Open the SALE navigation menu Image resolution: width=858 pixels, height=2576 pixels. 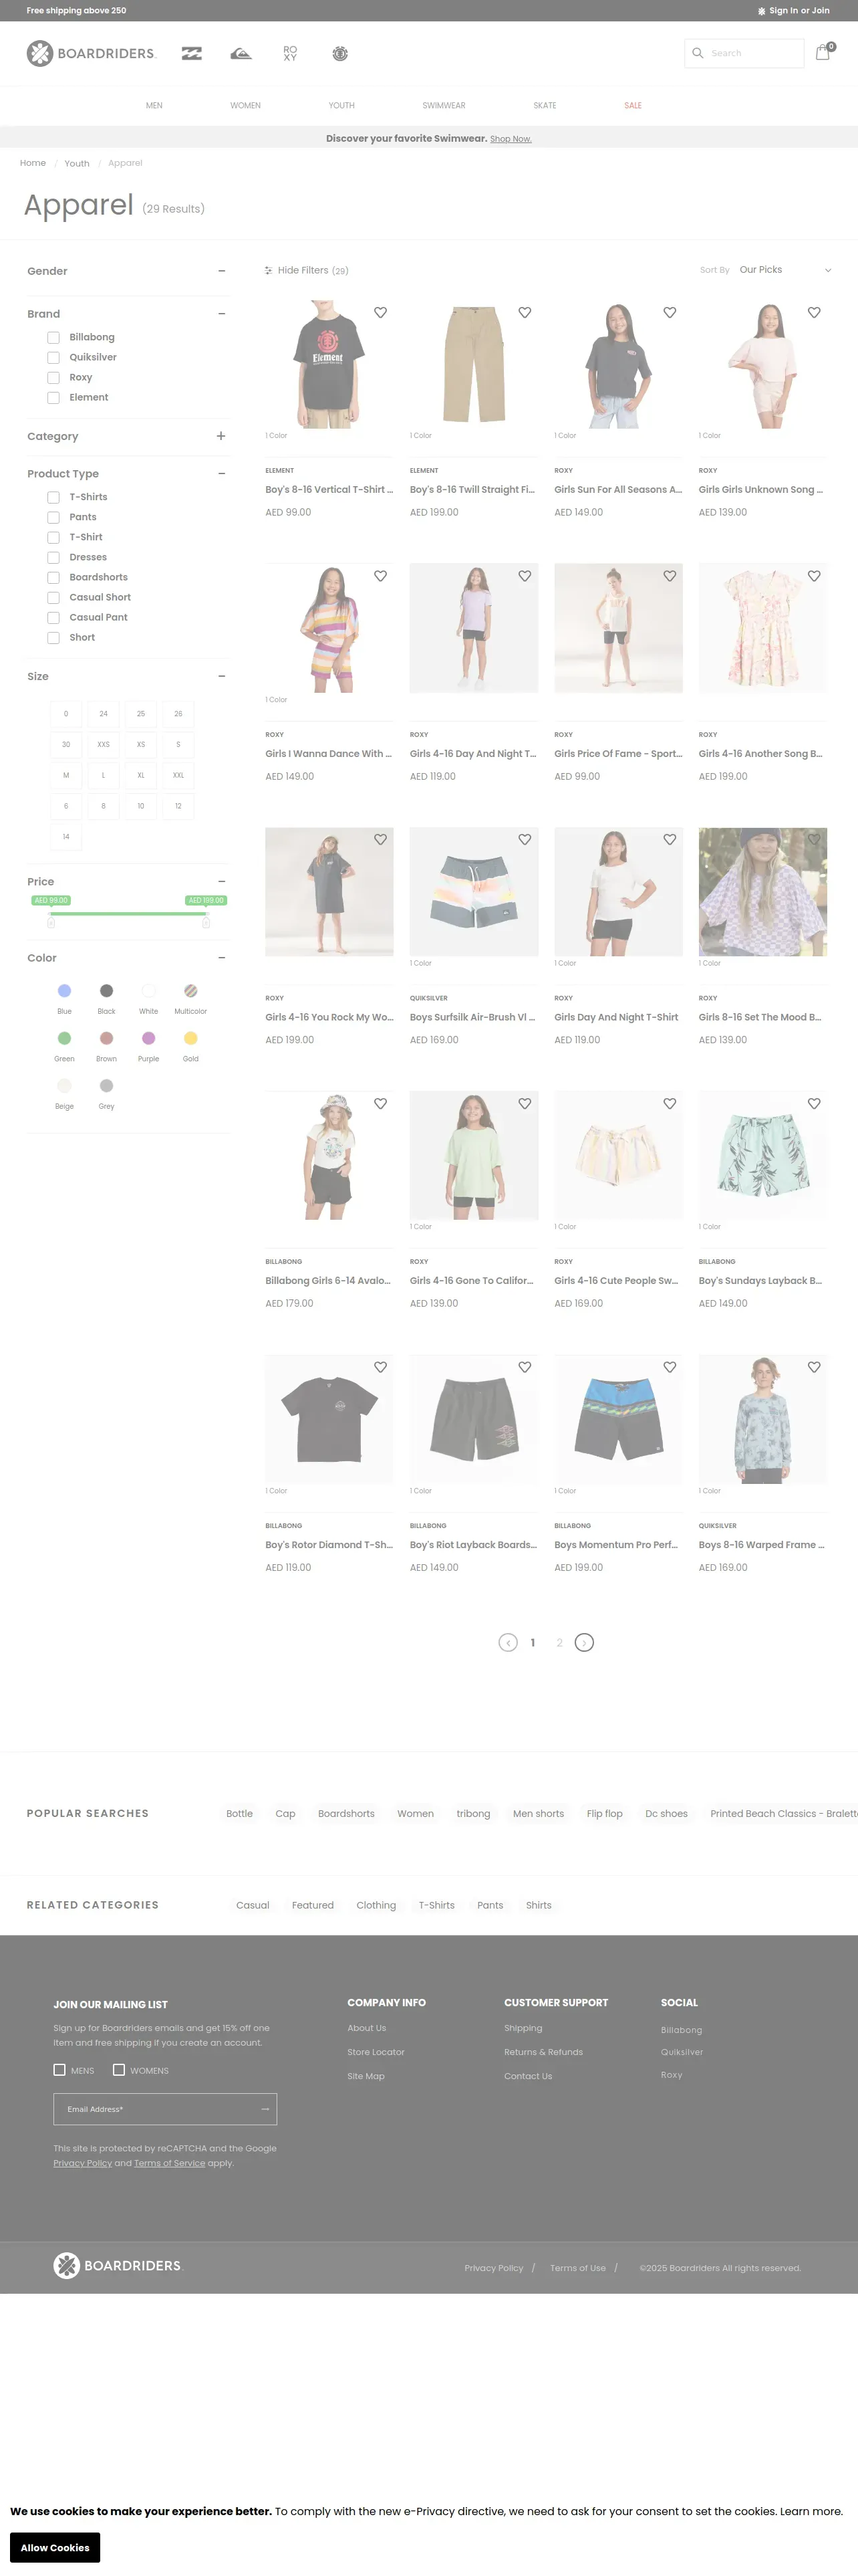(633, 105)
